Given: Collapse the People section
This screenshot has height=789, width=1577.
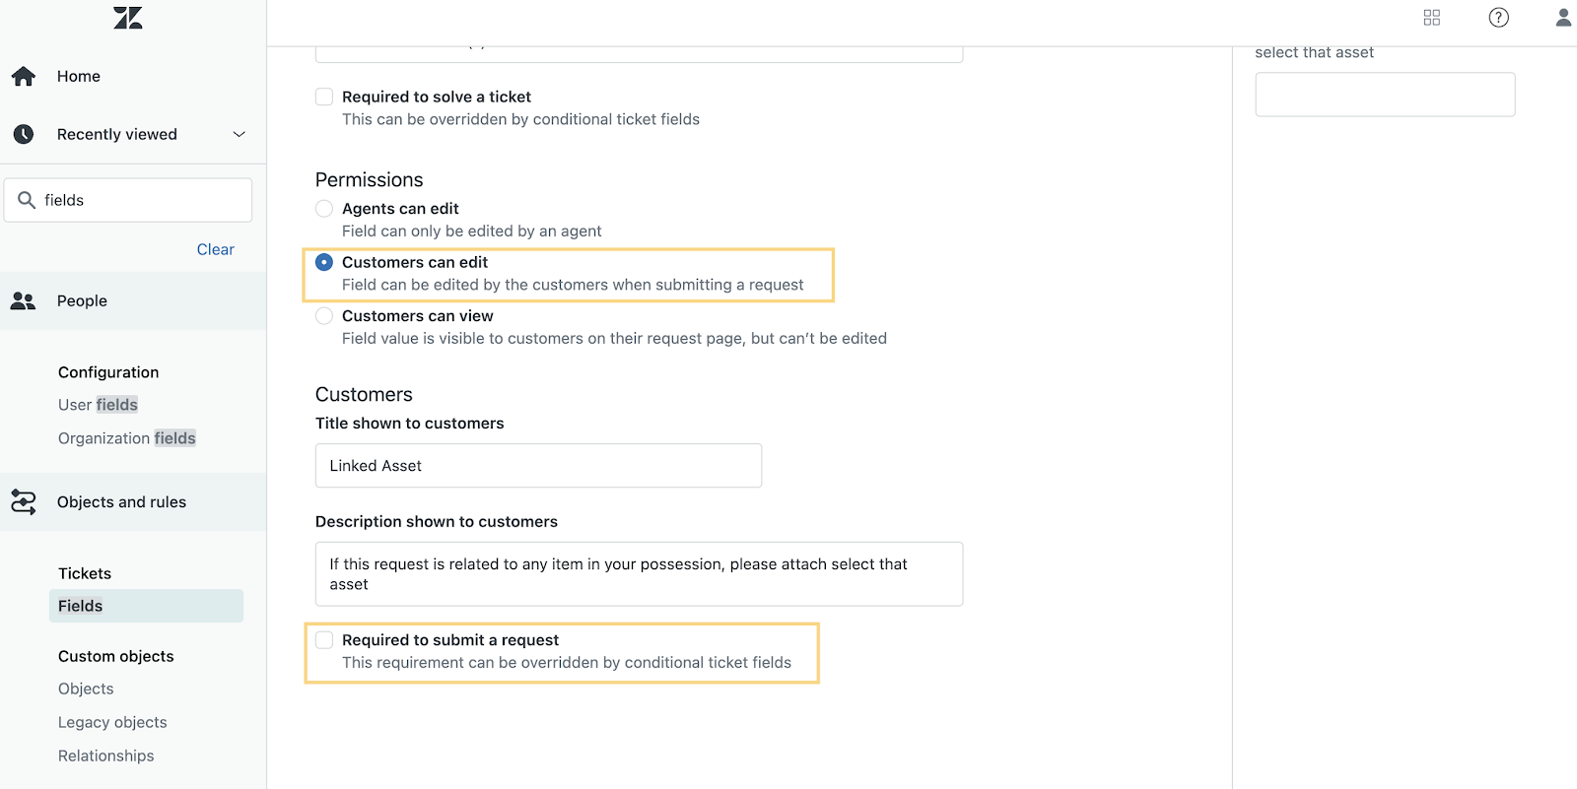Looking at the screenshot, I should pos(133,300).
